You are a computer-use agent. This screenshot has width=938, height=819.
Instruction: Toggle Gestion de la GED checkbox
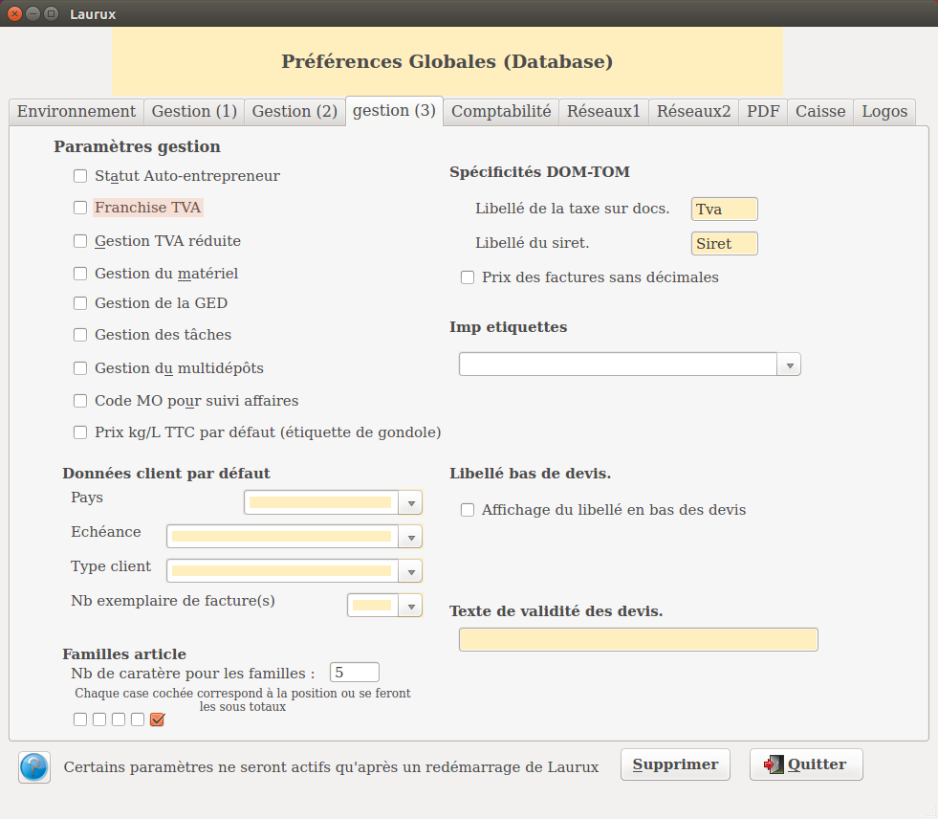(80, 303)
